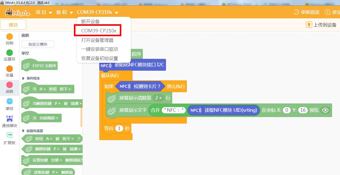Screen dimensions: 340x175
Task: Select the 变量 orange category circle
Action: click(9, 69)
